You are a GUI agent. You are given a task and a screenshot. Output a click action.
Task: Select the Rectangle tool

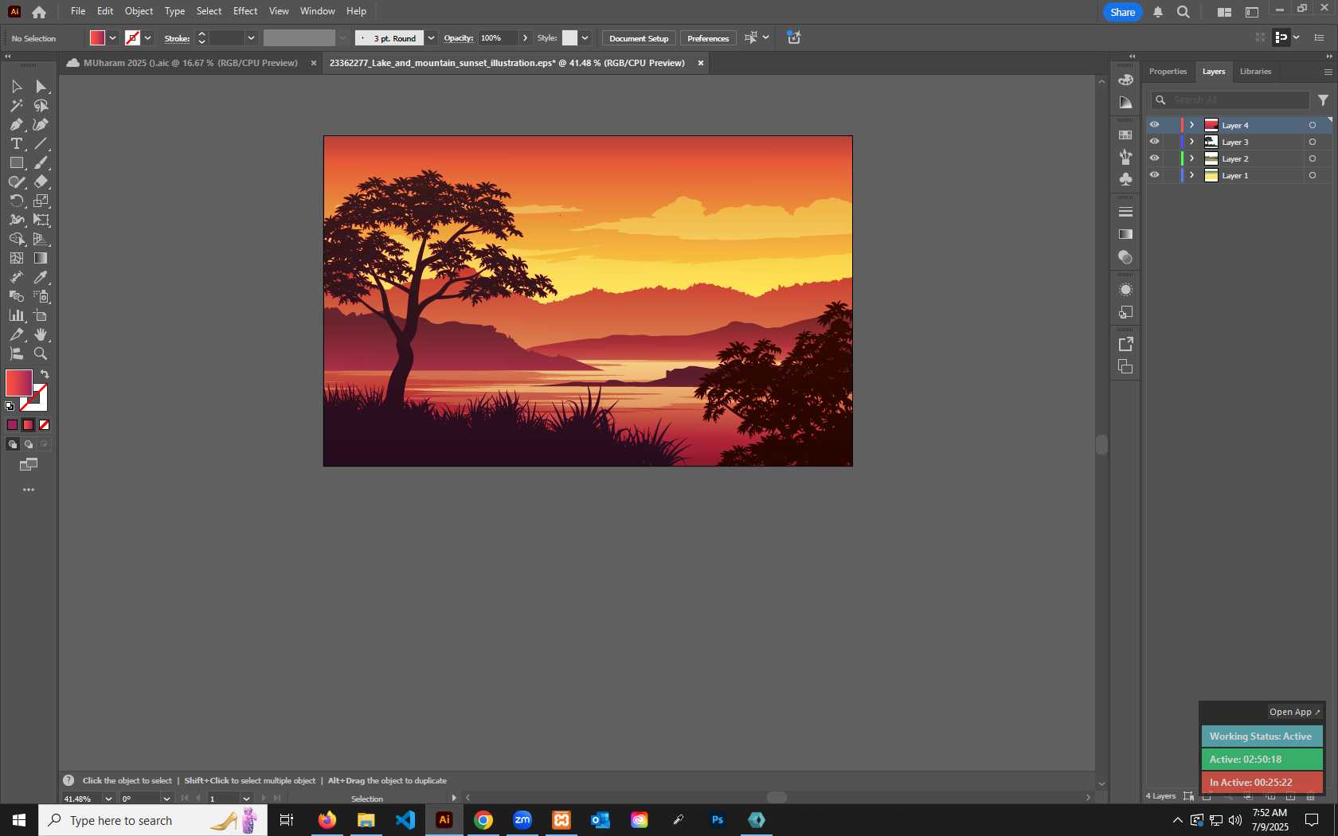(16, 162)
